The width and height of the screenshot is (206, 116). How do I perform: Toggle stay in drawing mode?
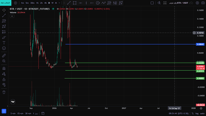pyautogui.click(x=4, y=74)
